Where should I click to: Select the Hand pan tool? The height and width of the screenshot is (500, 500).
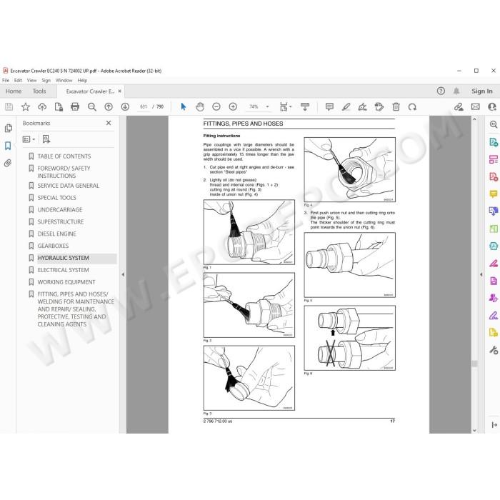[200, 107]
